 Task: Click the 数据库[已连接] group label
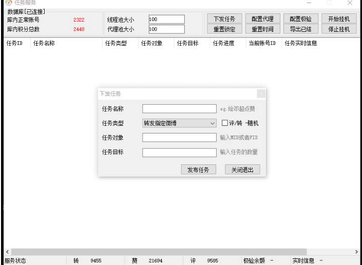point(26,11)
